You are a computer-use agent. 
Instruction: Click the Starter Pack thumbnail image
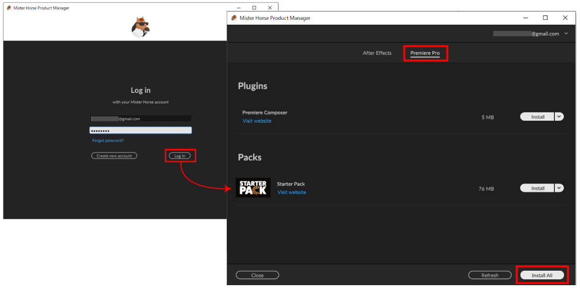(253, 188)
